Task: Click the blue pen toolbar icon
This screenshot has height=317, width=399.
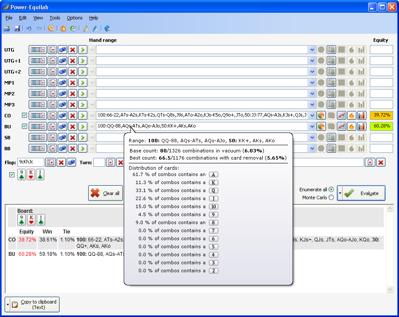Action: (95, 28)
